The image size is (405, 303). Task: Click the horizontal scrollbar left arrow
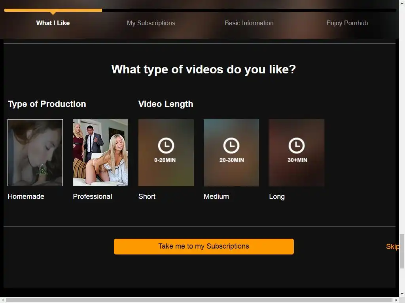click(x=3, y=300)
